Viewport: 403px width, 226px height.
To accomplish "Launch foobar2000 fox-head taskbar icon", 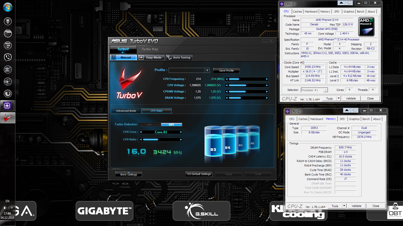I will [x=8, y=21].
